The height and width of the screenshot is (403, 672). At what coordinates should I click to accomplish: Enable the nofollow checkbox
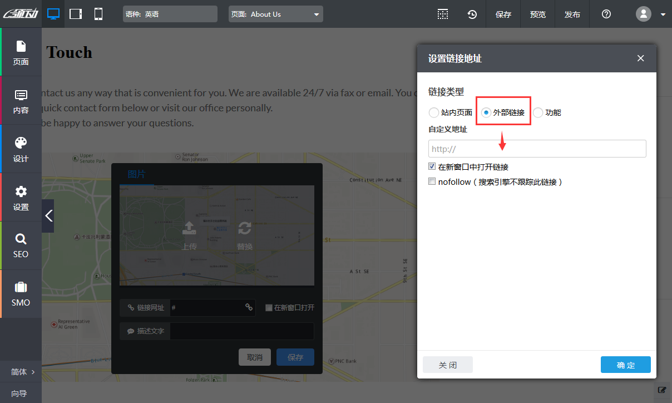432,181
